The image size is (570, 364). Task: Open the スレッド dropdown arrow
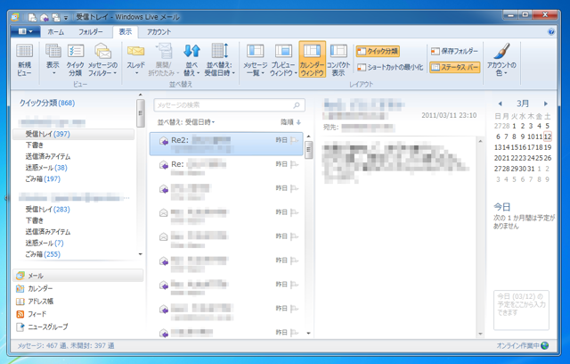coord(136,73)
